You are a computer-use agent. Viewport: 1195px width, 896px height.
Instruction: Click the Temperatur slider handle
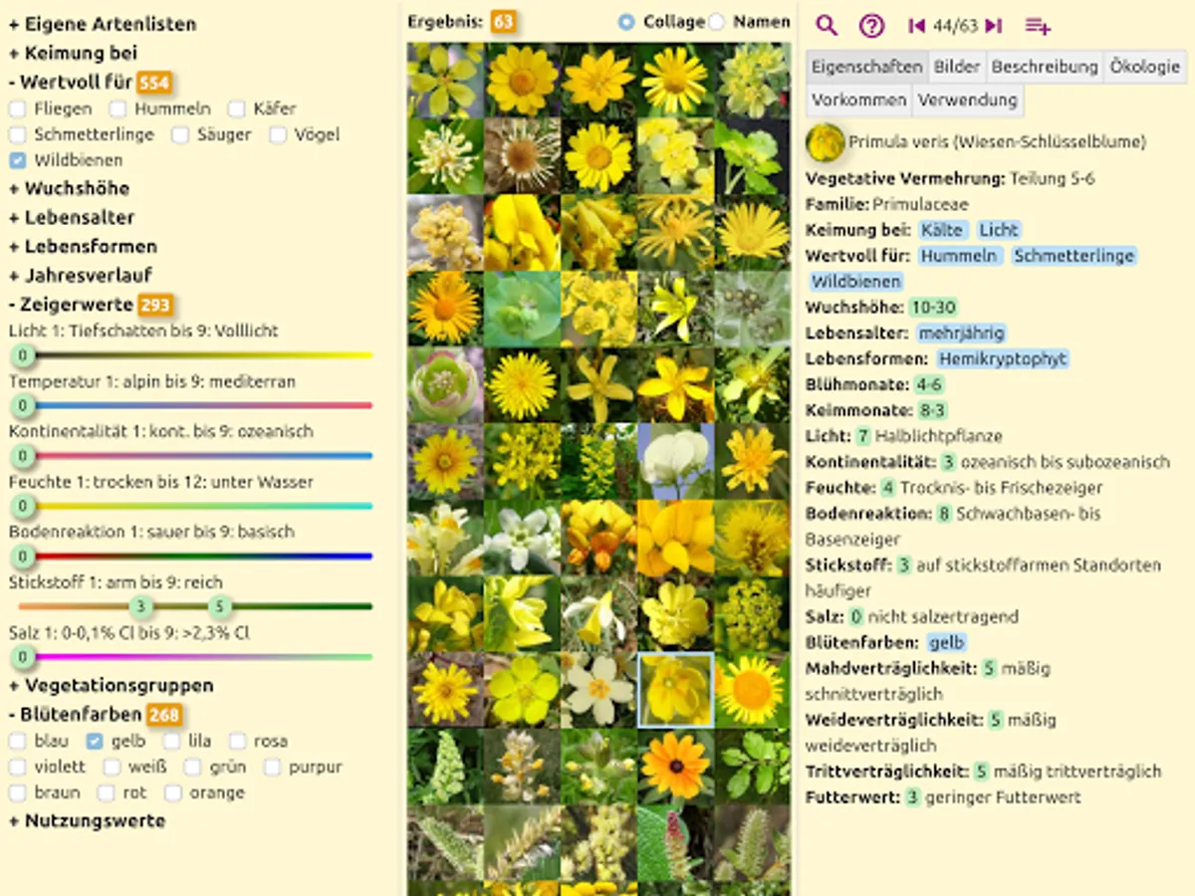click(22, 405)
